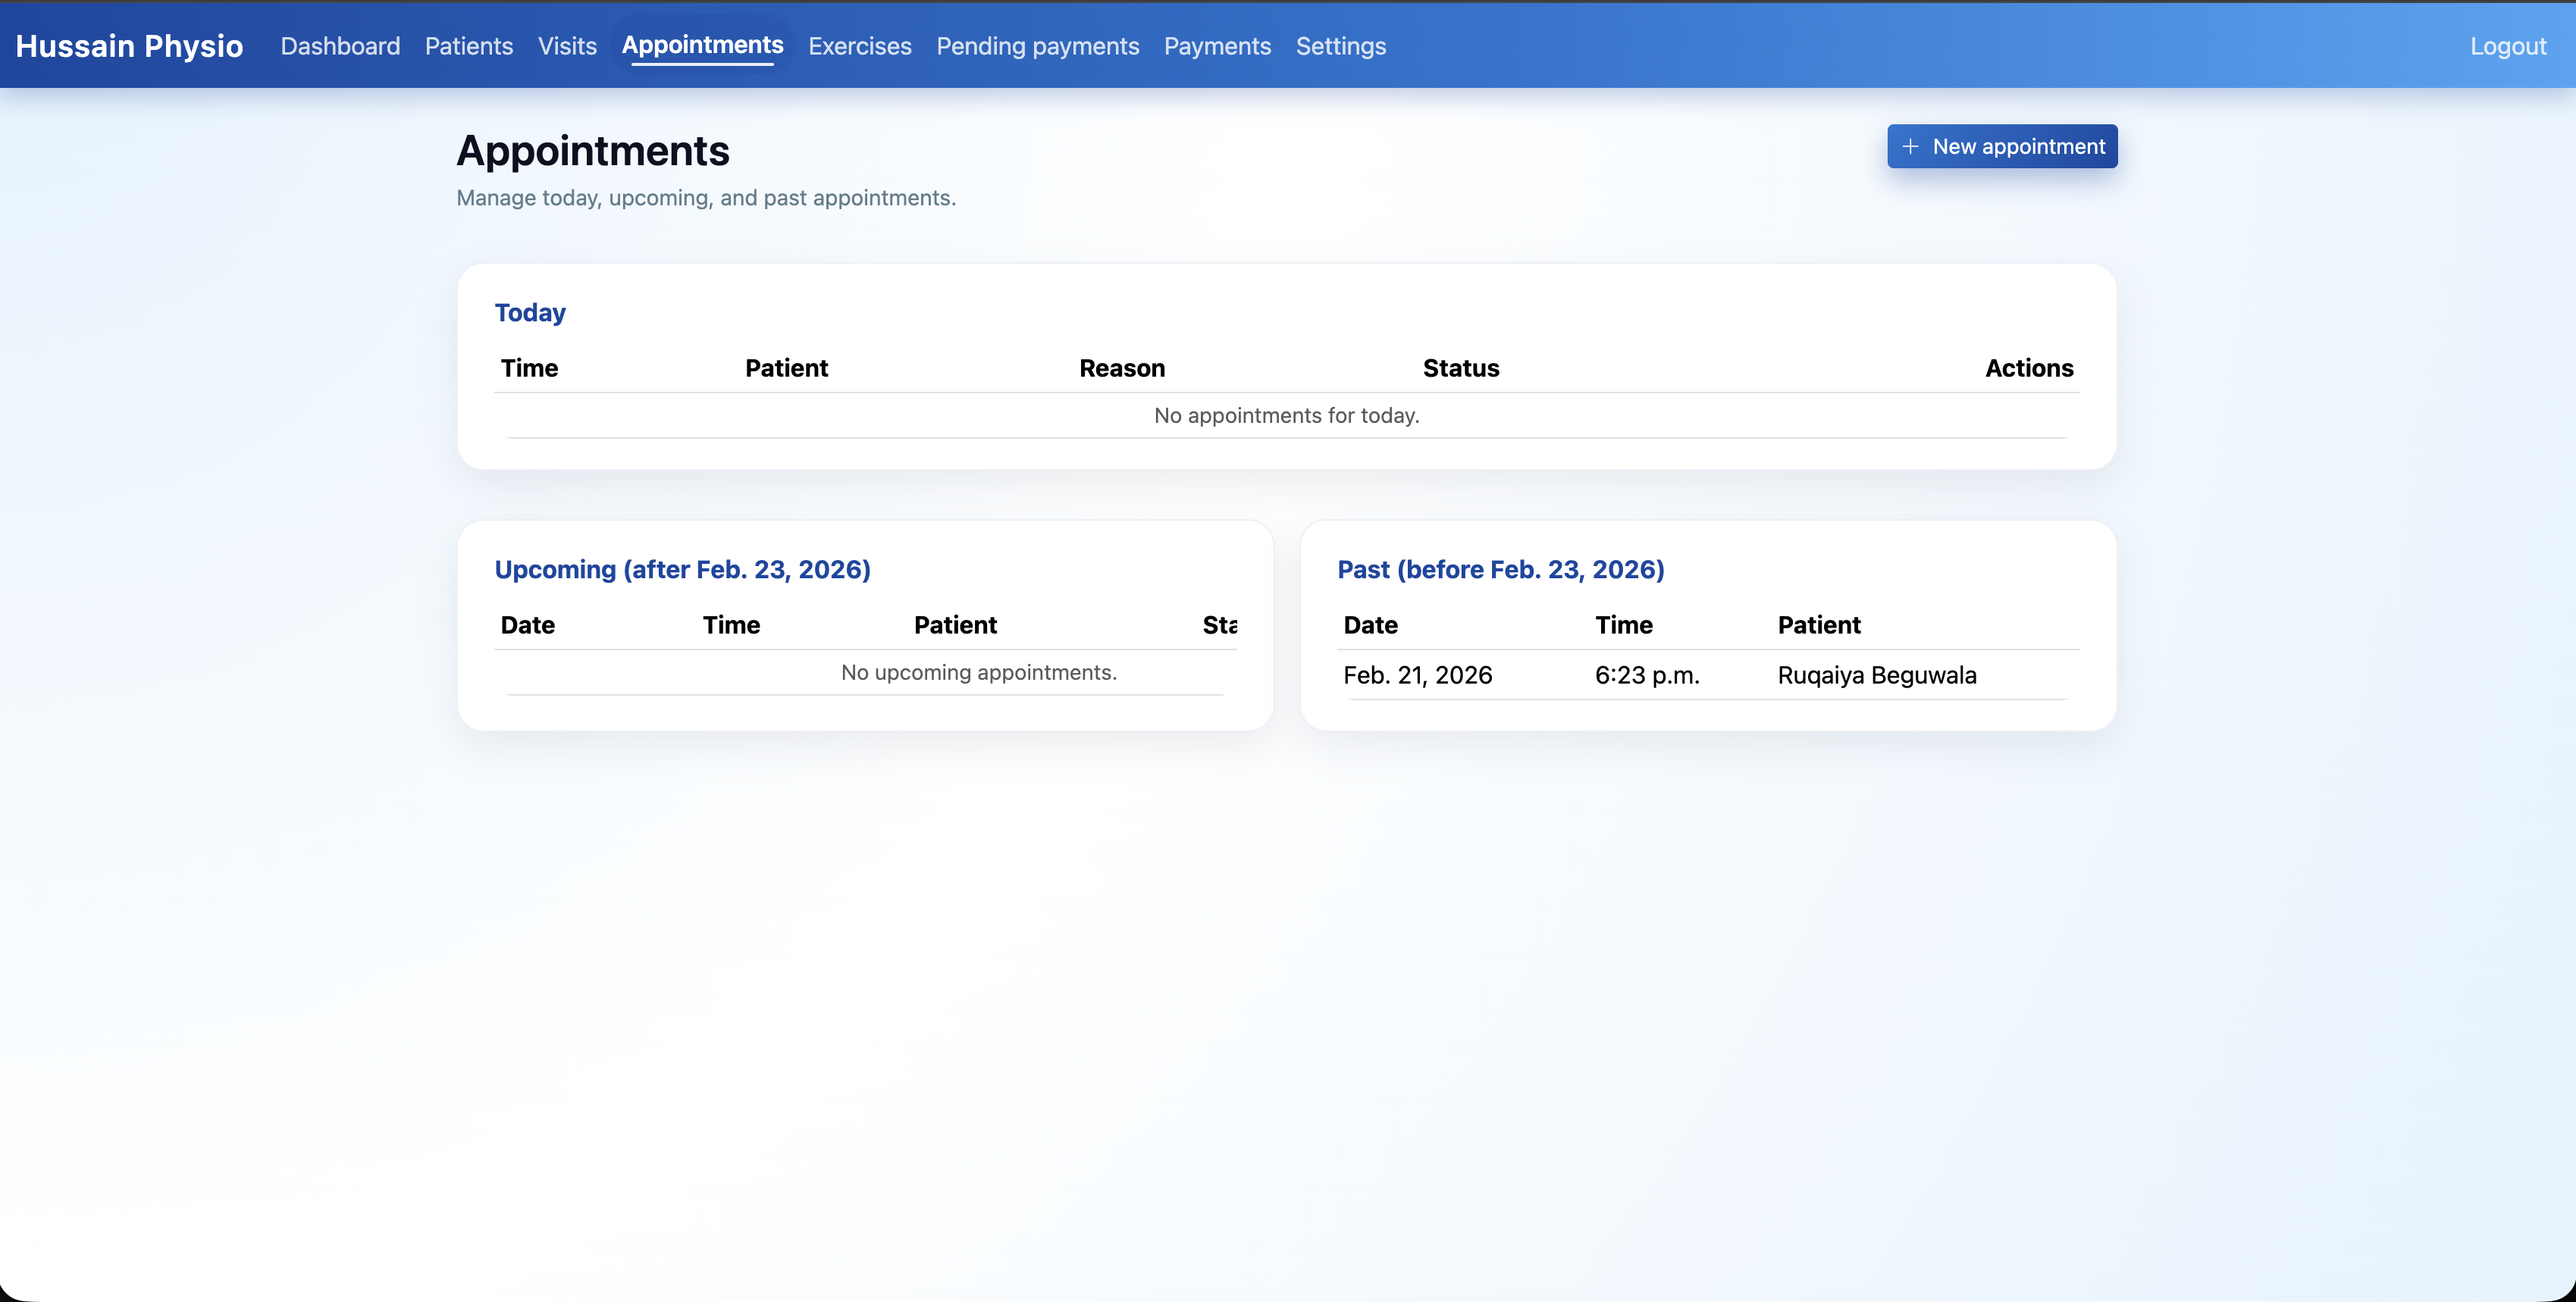Click the plus icon on New appointment

pos(1910,146)
